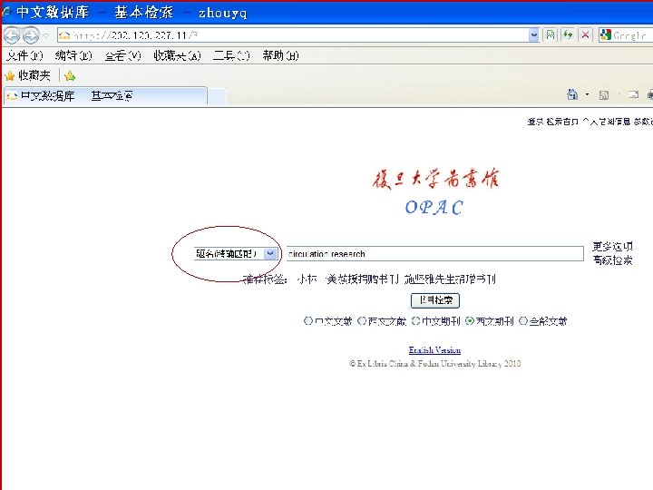Go forward using the browser Forward arrow

tap(31, 35)
